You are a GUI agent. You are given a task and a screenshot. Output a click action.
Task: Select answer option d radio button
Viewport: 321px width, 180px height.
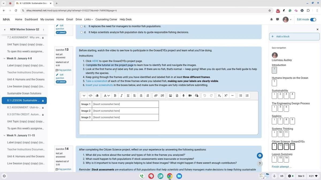tap(82, 32)
